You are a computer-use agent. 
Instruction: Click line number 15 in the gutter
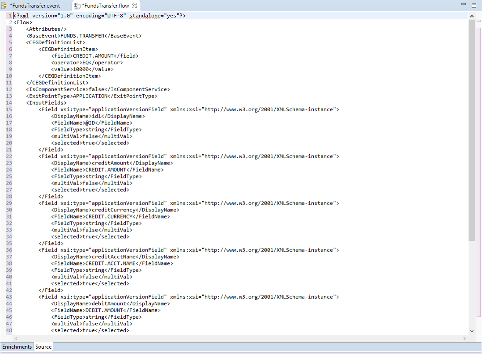(9, 110)
